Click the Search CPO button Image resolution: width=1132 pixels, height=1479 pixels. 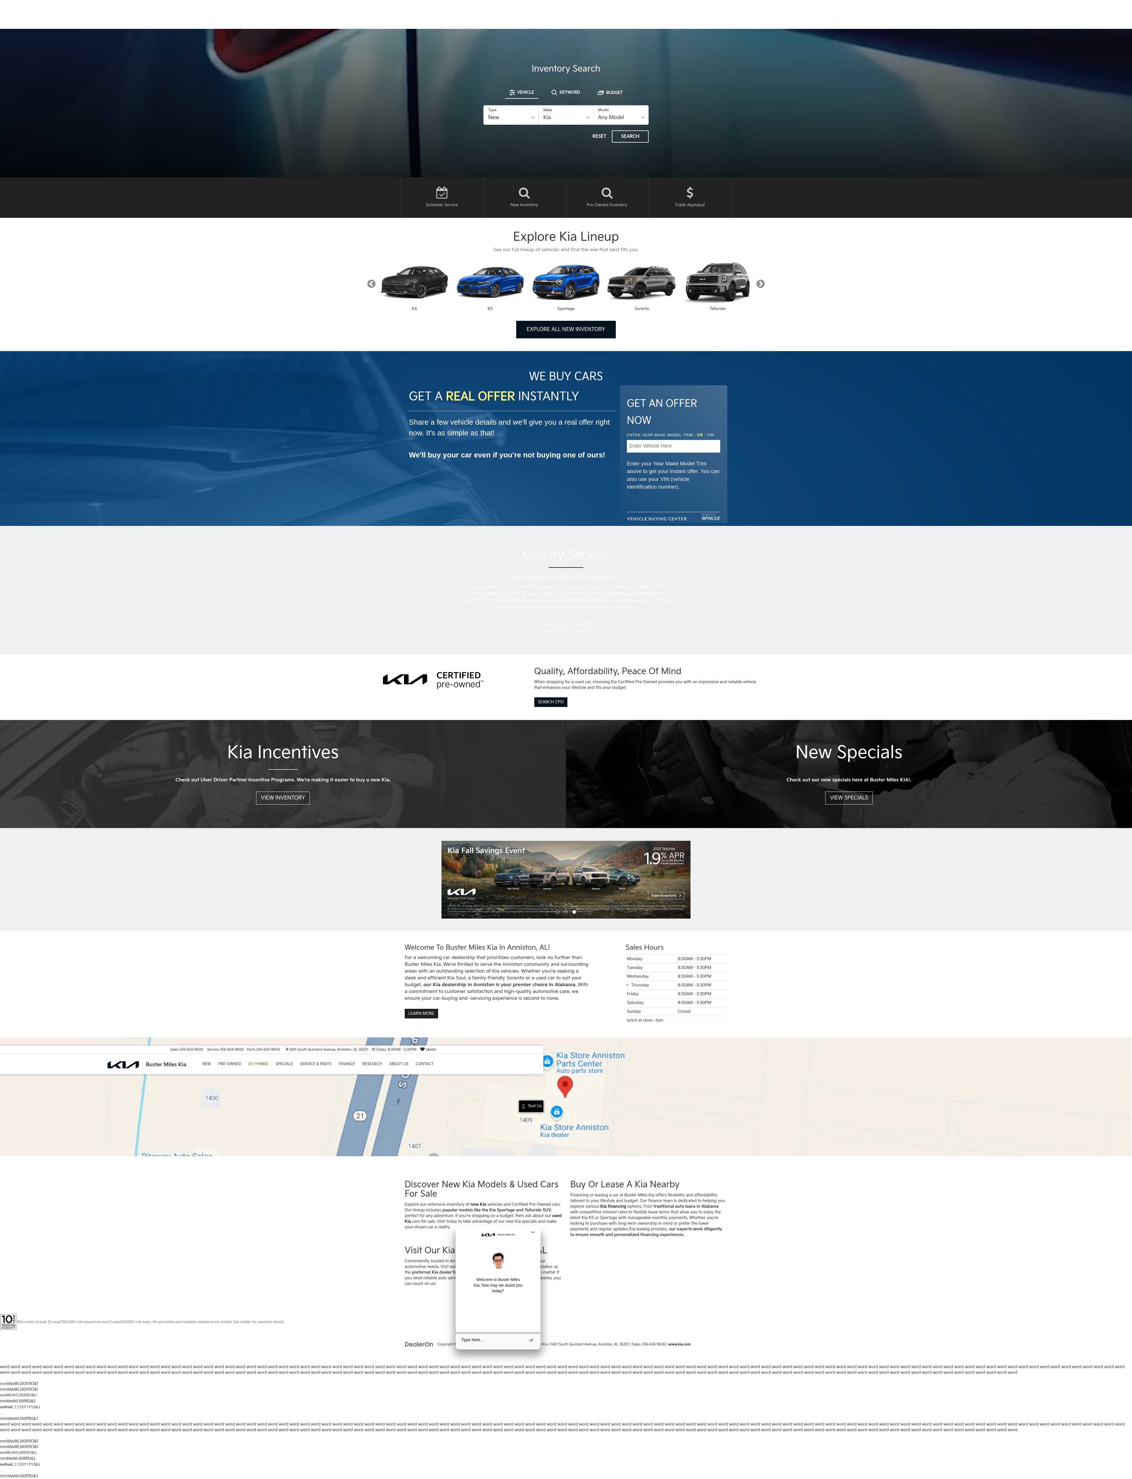click(550, 702)
